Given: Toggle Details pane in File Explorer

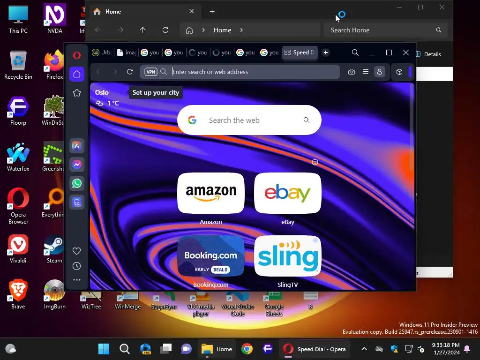Looking at the screenshot, I should coord(428,54).
